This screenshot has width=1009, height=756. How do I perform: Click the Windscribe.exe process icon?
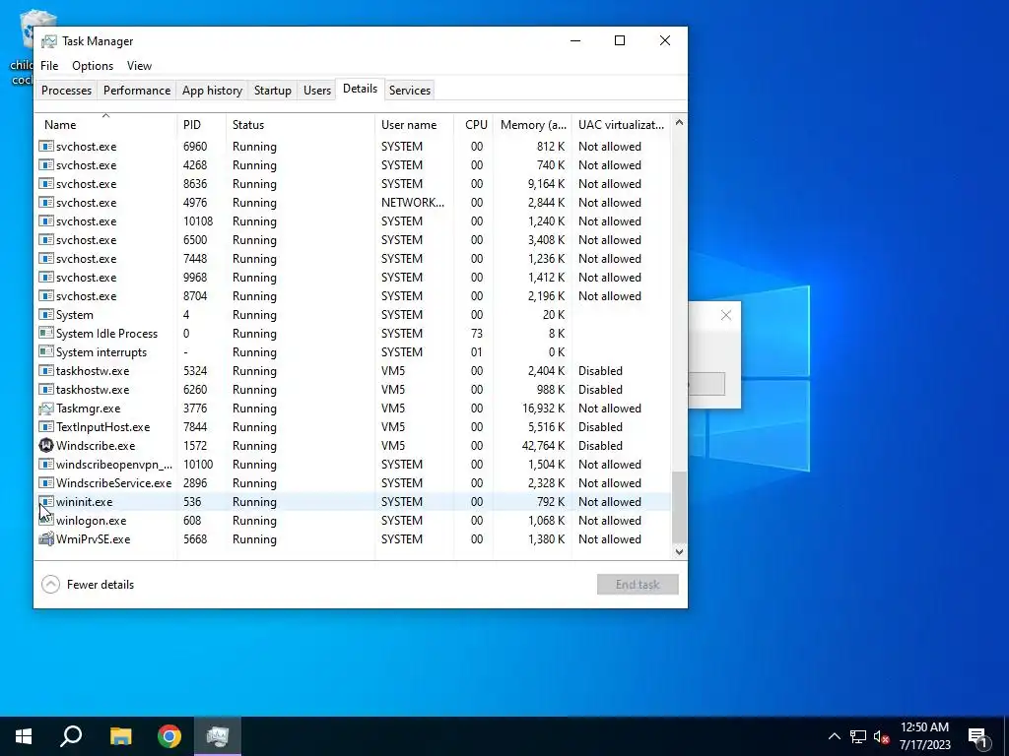click(x=46, y=446)
